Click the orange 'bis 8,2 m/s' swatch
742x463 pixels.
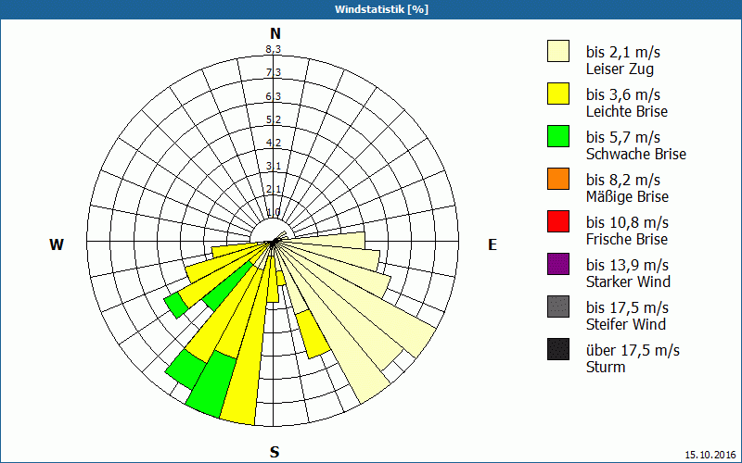tap(558, 179)
